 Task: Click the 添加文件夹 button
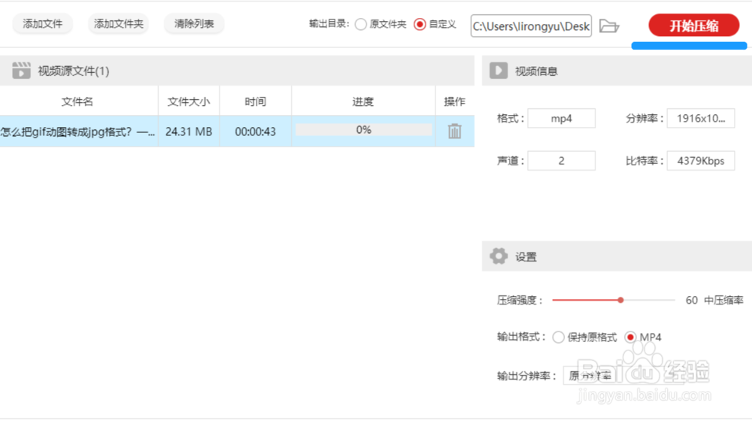(119, 24)
